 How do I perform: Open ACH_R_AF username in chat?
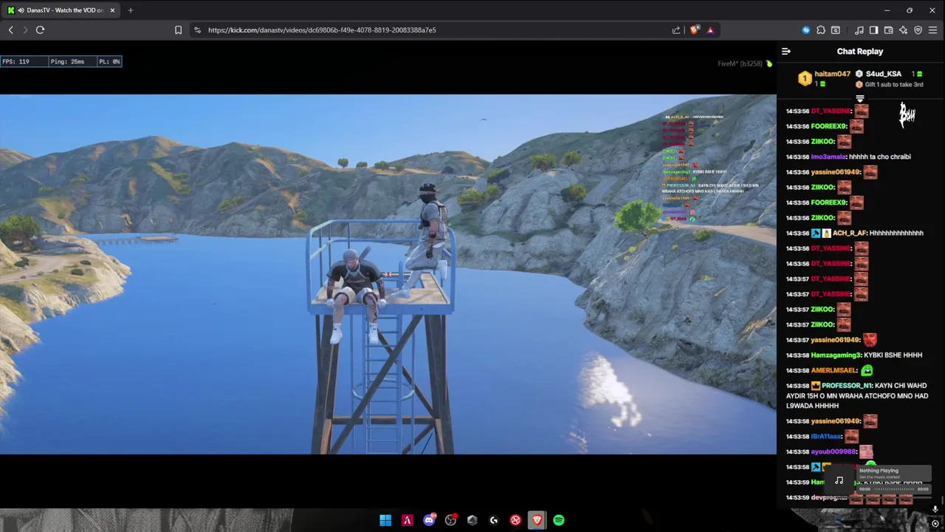coord(849,233)
